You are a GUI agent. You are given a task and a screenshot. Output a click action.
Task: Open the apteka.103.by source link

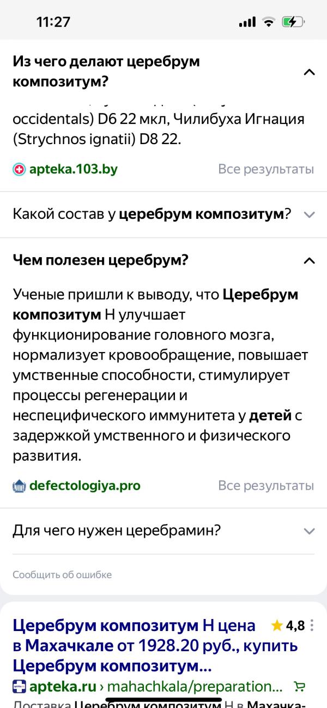point(73,169)
